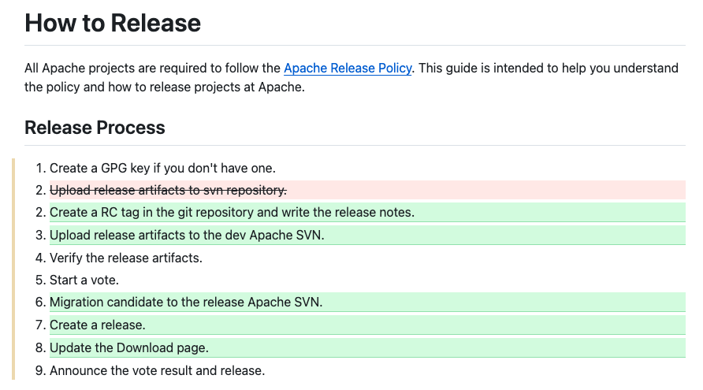Open the Apache Release Policy link
Viewport: 703px width, 390px height.
pos(348,69)
